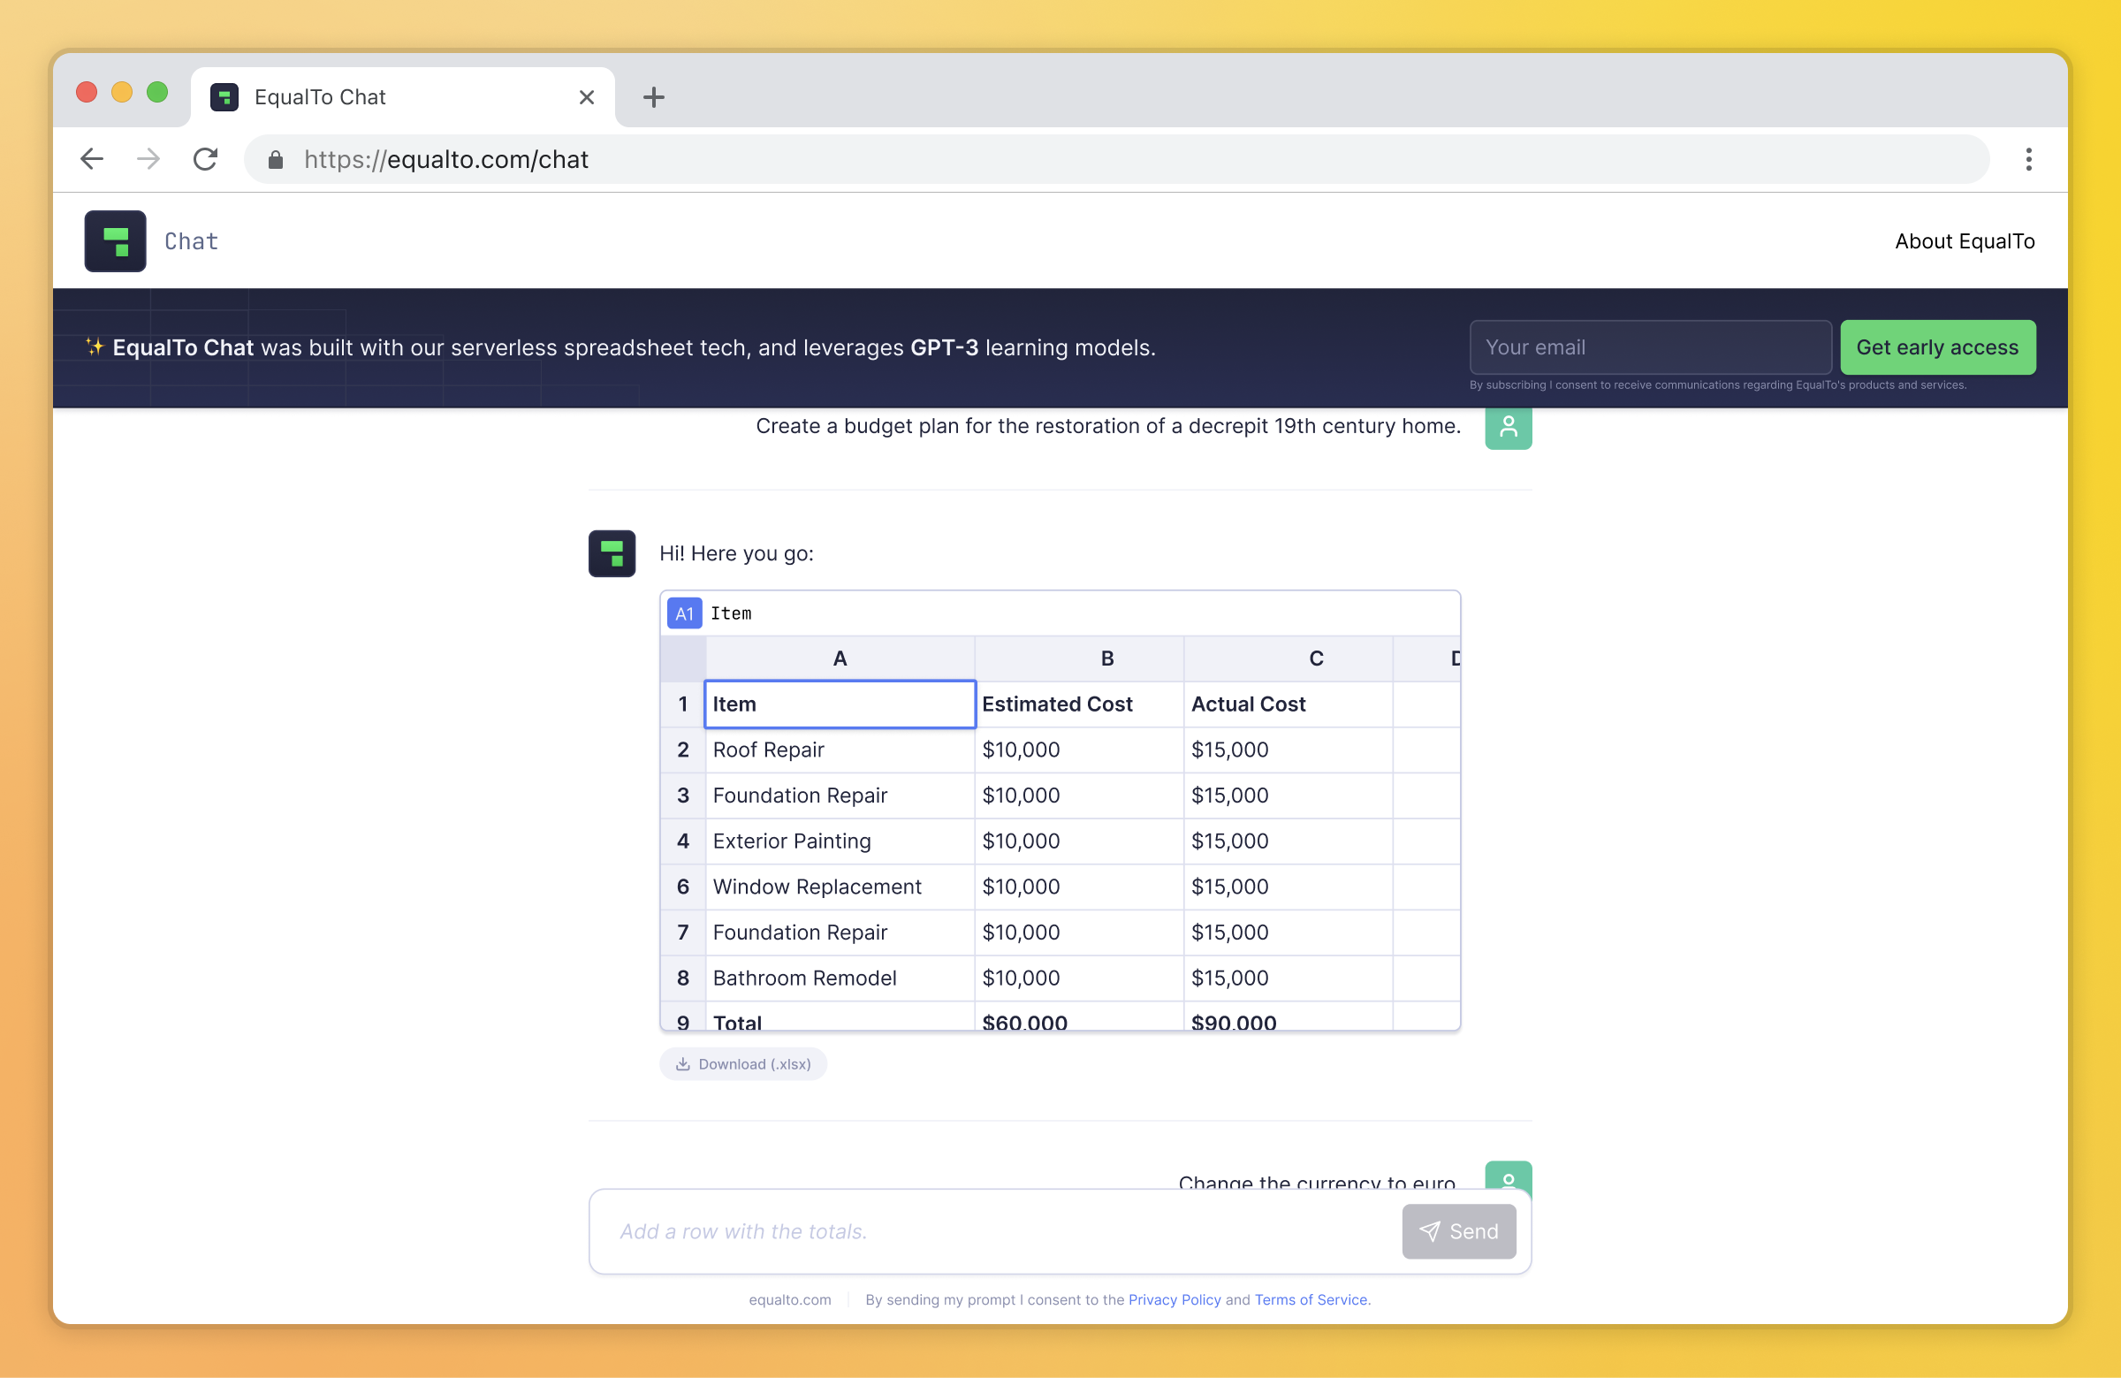This screenshot has width=2121, height=1378.
Task: Click the equalto.com footer link
Action: click(x=789, y=1299)
